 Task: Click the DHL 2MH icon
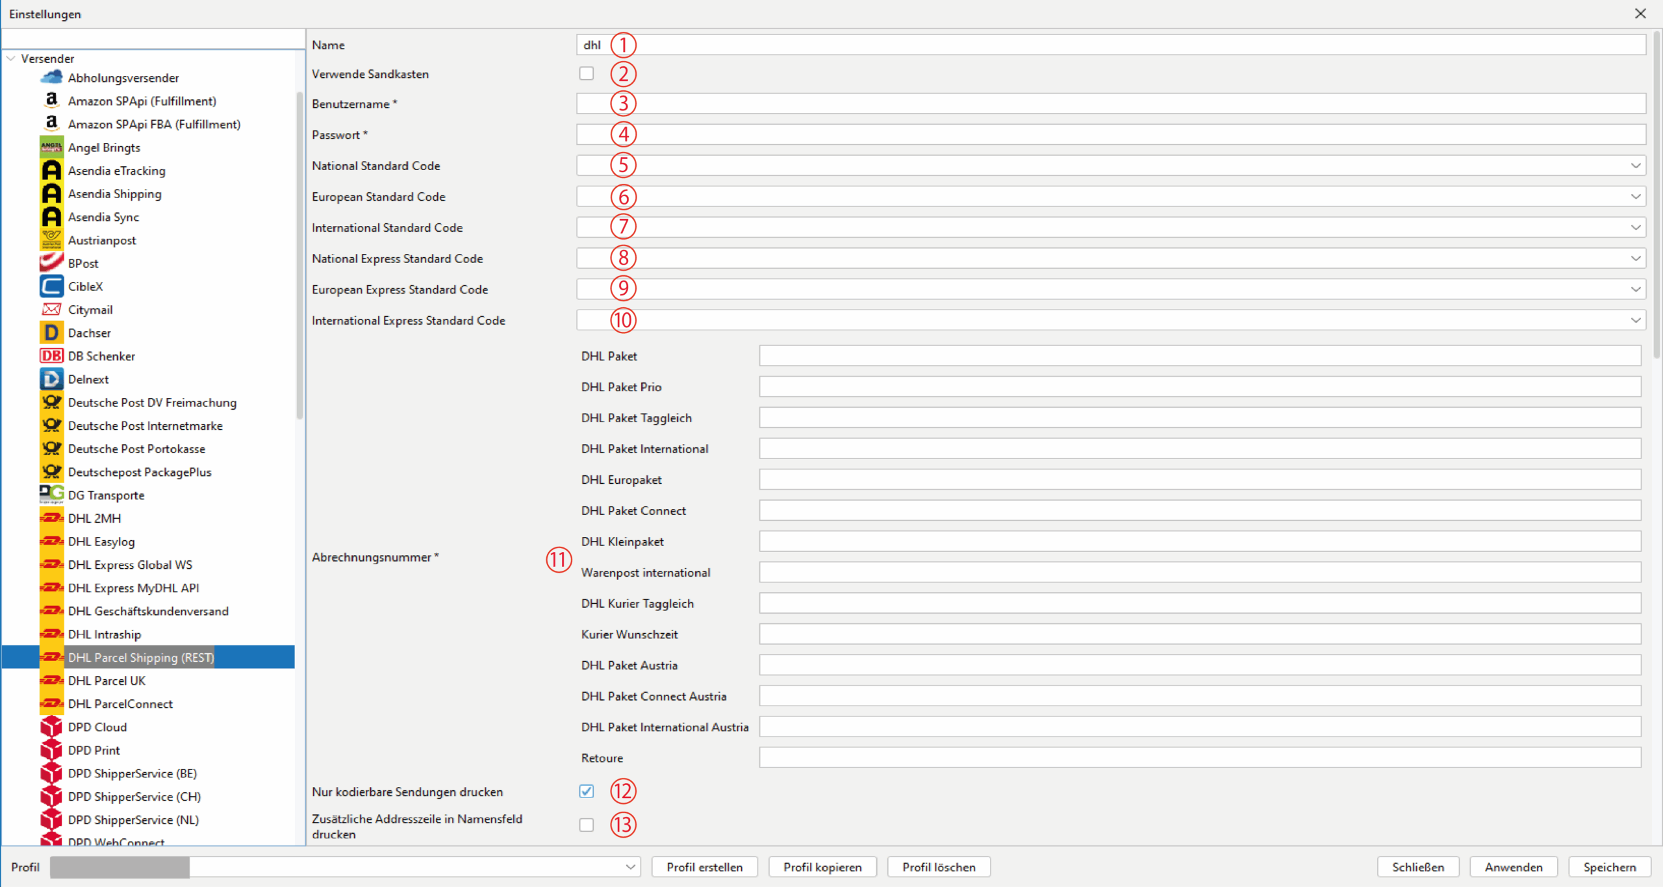[51, 518]
